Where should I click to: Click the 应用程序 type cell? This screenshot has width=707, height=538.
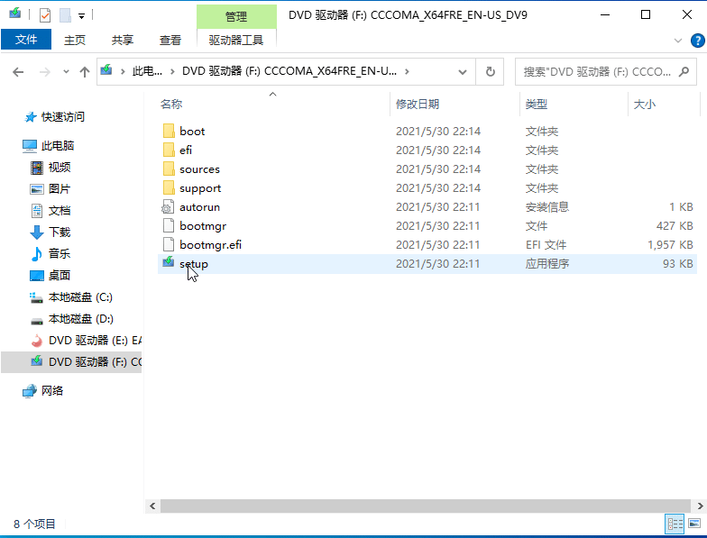click(546, 263)
